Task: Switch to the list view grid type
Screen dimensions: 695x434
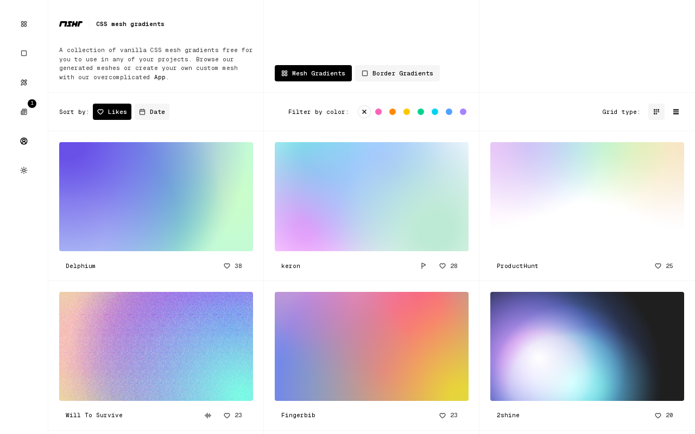Action: (676, 112)
